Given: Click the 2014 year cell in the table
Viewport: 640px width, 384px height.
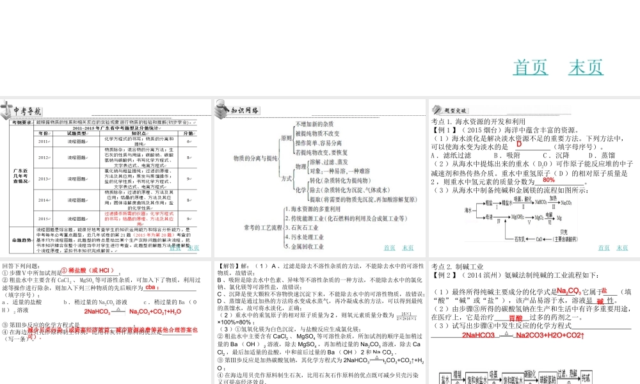Looking at the screenshot, I should pyautogui.click(x=44, y=200).
